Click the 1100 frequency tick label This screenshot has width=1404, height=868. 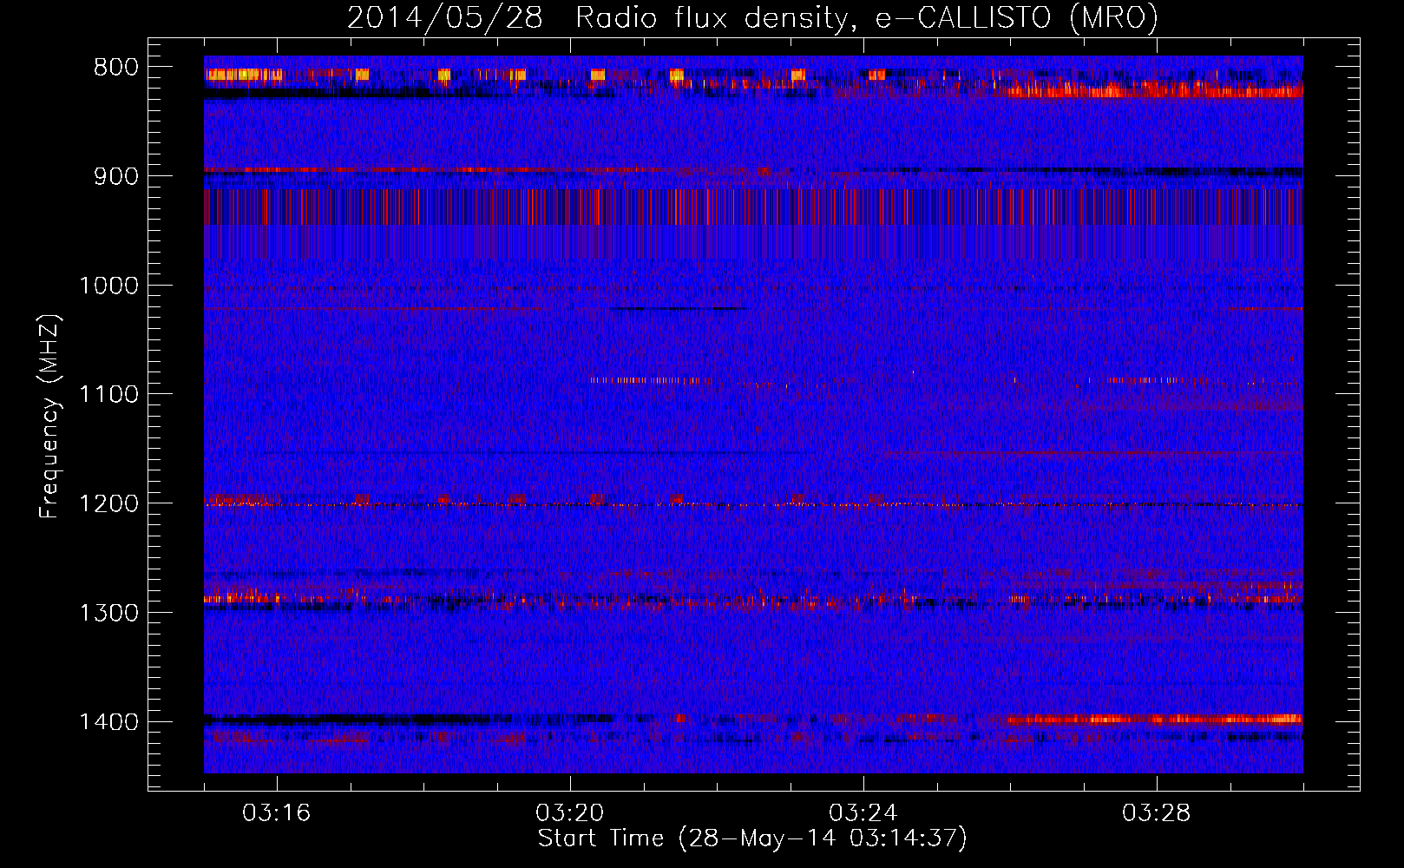108,395
